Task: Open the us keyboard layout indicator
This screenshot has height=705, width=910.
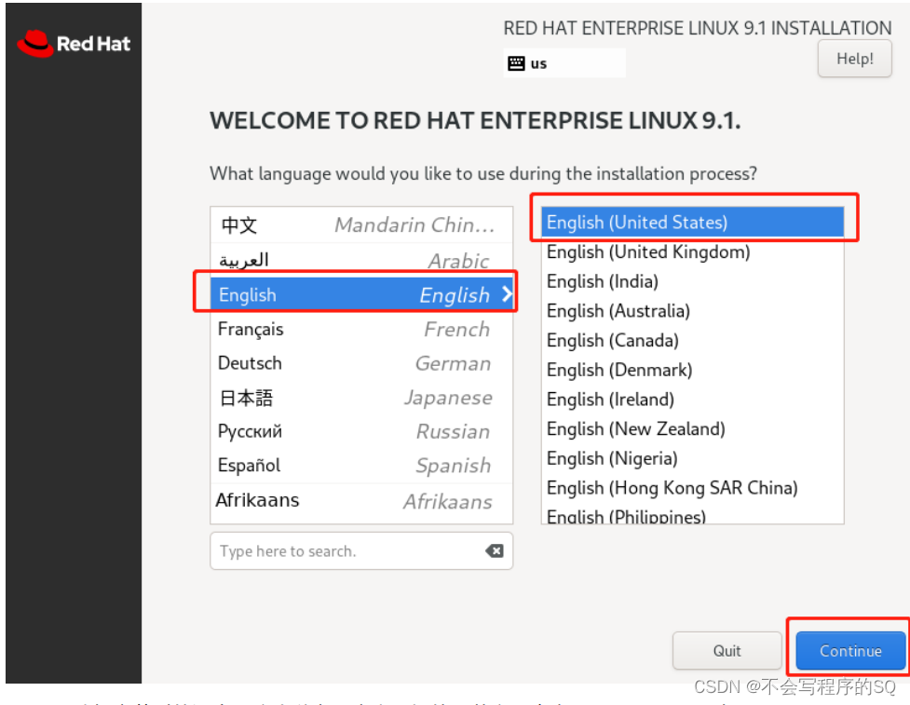Action: 564,63
